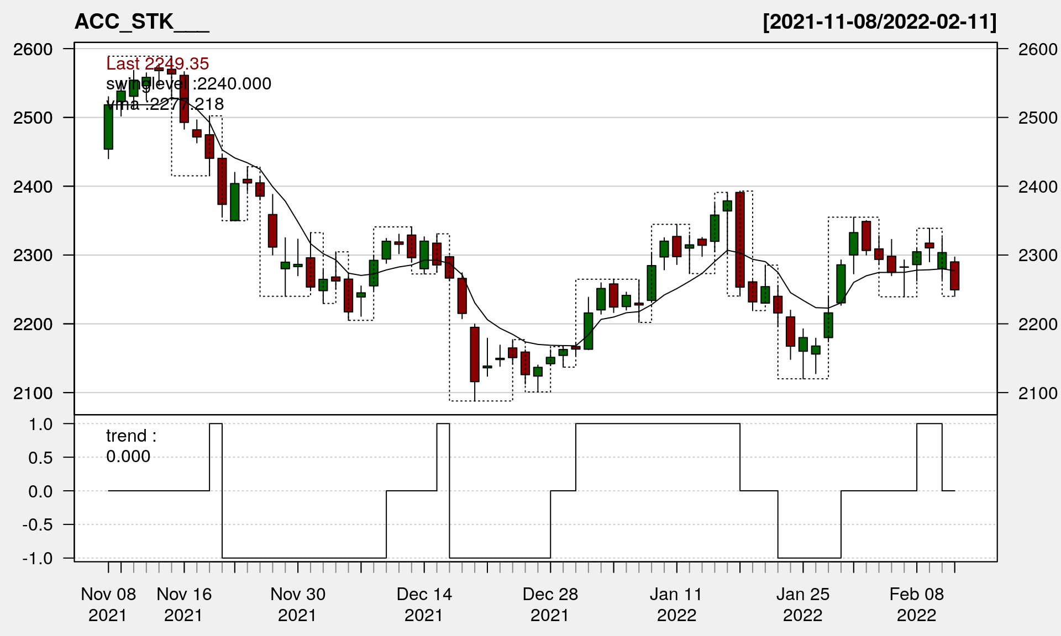1061x636 pixels.
Task: Click the right axis 2400 price label
Action: tap(1038, 187)
